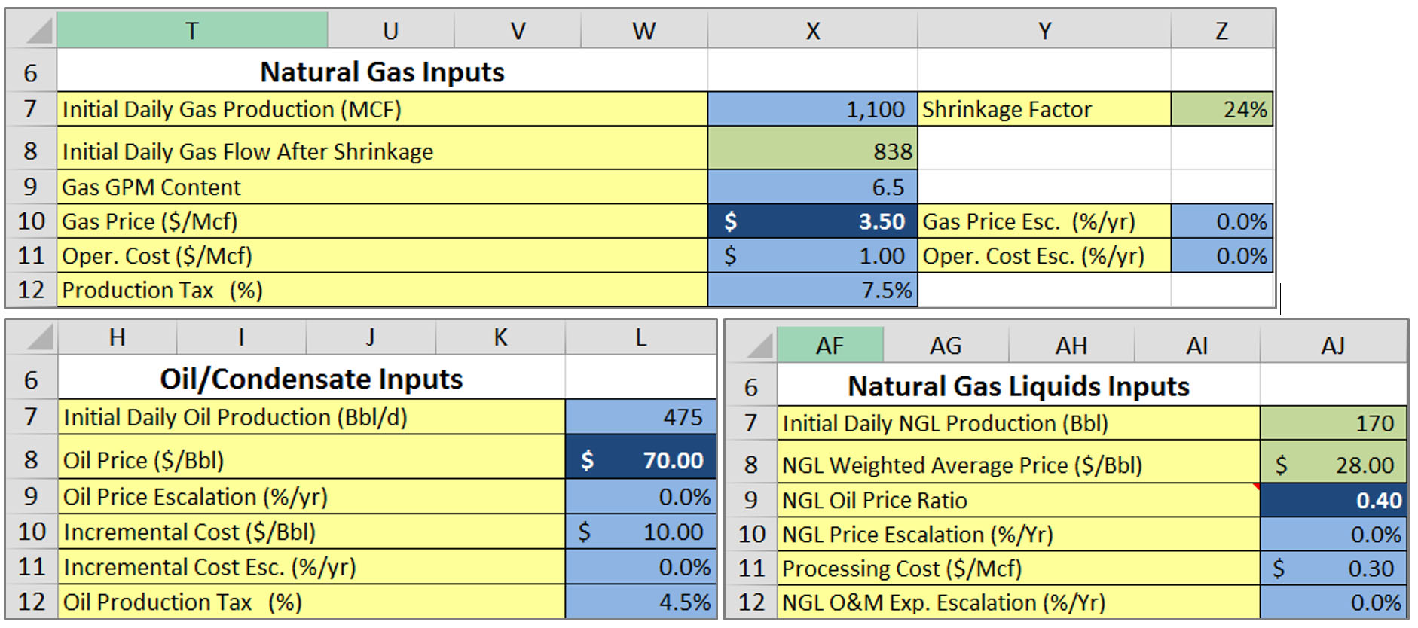This screenshot has height=628, width=1418.
Task: Click Select All corner in NGL table
Action: click(x=752, y=346)
